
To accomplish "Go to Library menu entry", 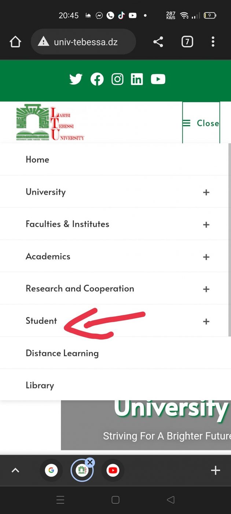I will point(40,385).
